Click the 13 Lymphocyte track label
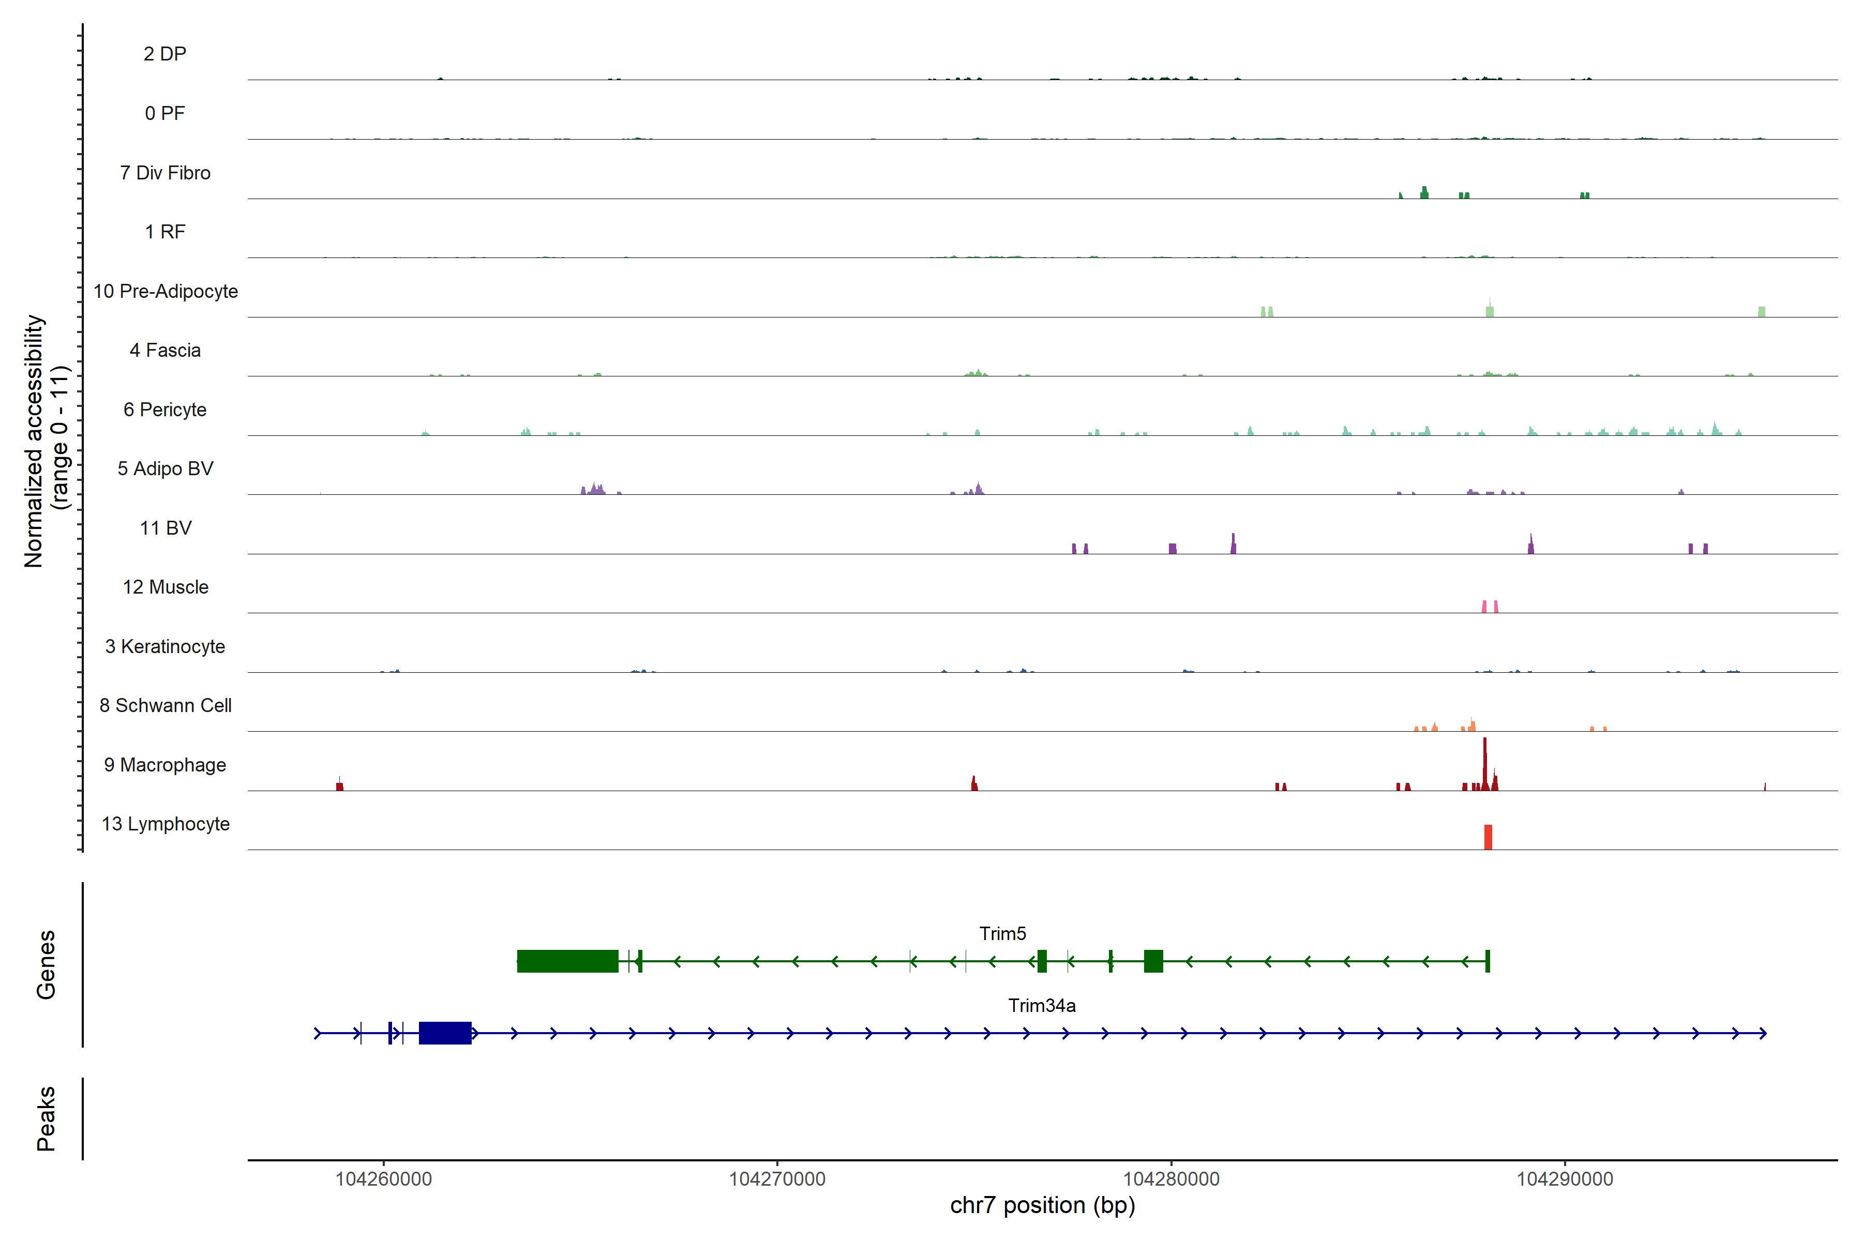 tap(166, 824)
